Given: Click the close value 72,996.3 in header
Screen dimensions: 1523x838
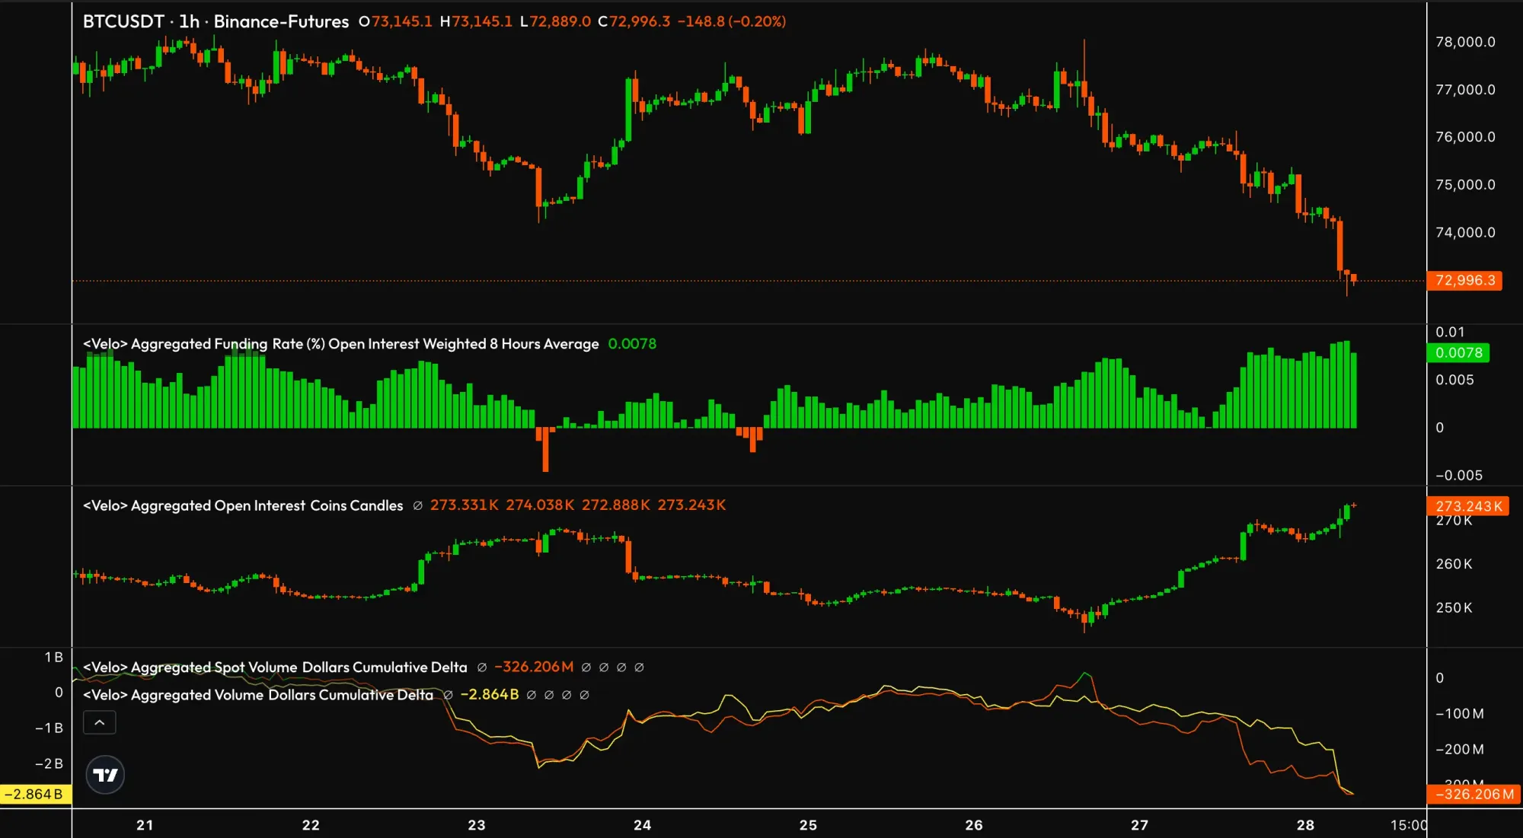Looking at the screenshot, I should click(x=640, y=21).
